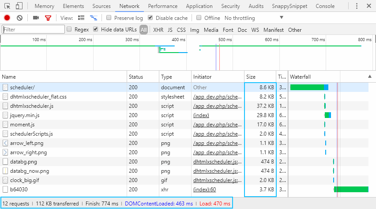Viewport: 376px width, 209px height.
Task: Click the b64030 waterfall timing bar
Action: 351,190
